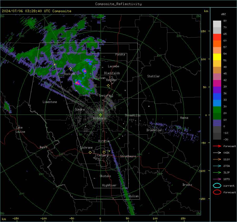
Task: Click the 18TS legend text
Action: click(226, 179)
